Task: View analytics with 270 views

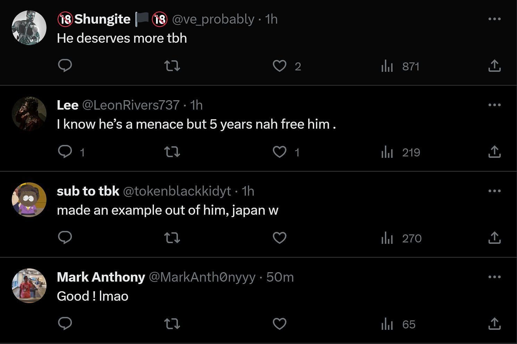Action: pos(401,238)
